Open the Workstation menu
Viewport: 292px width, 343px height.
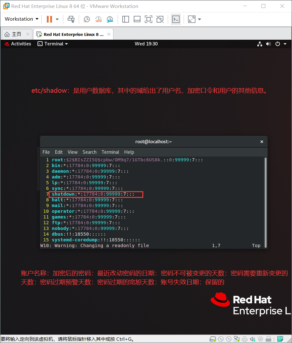point(22,19)
